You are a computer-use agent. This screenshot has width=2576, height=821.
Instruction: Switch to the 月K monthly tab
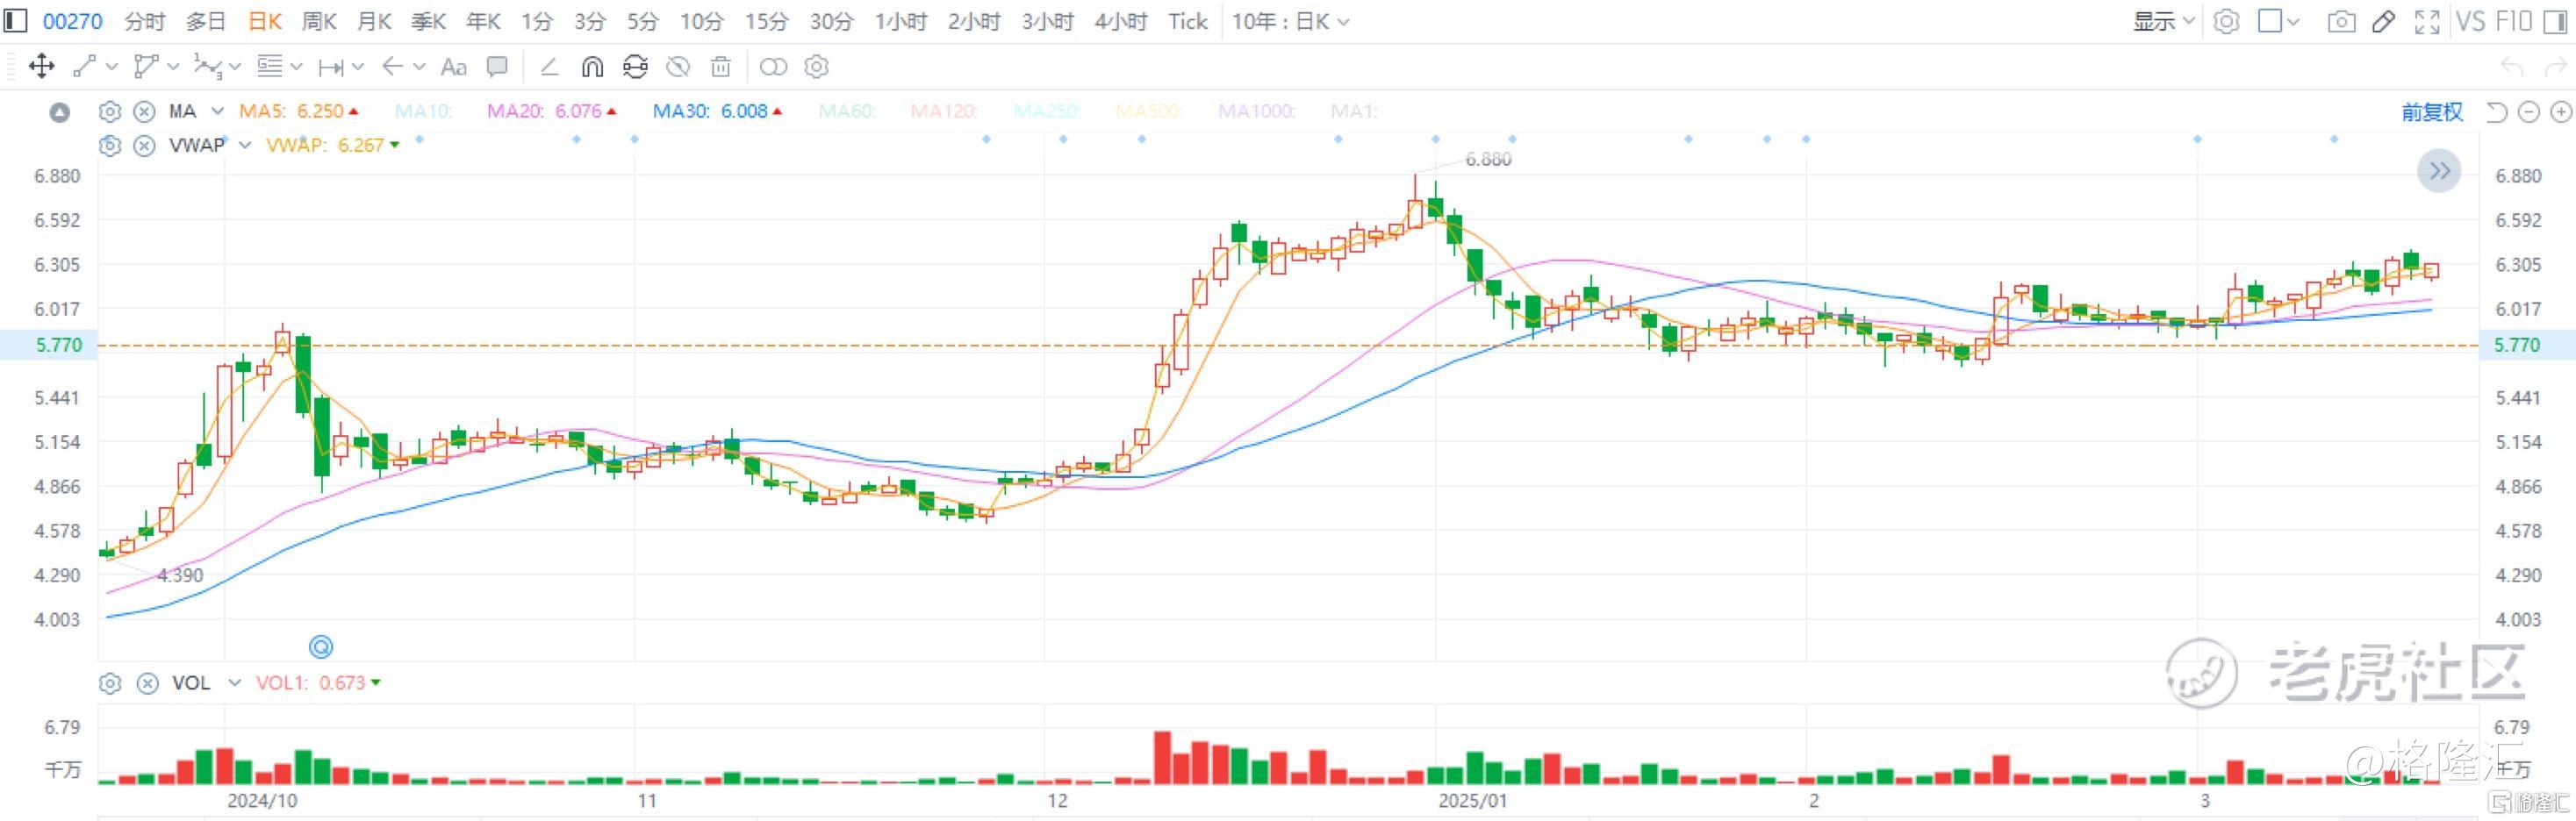(374, 21)
